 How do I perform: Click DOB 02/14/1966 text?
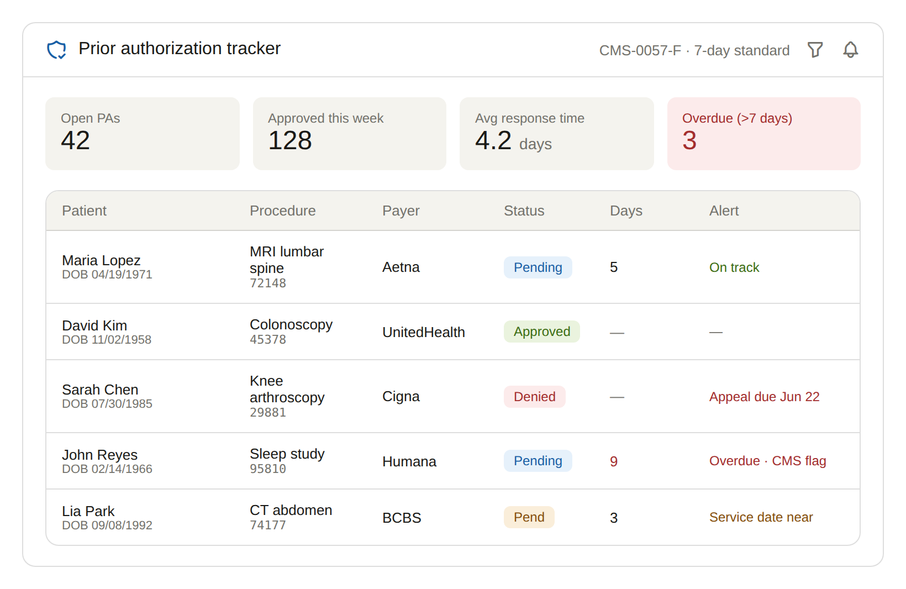pos(107,469)
